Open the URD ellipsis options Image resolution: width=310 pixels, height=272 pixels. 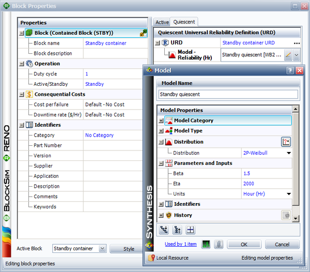(297, 43)
